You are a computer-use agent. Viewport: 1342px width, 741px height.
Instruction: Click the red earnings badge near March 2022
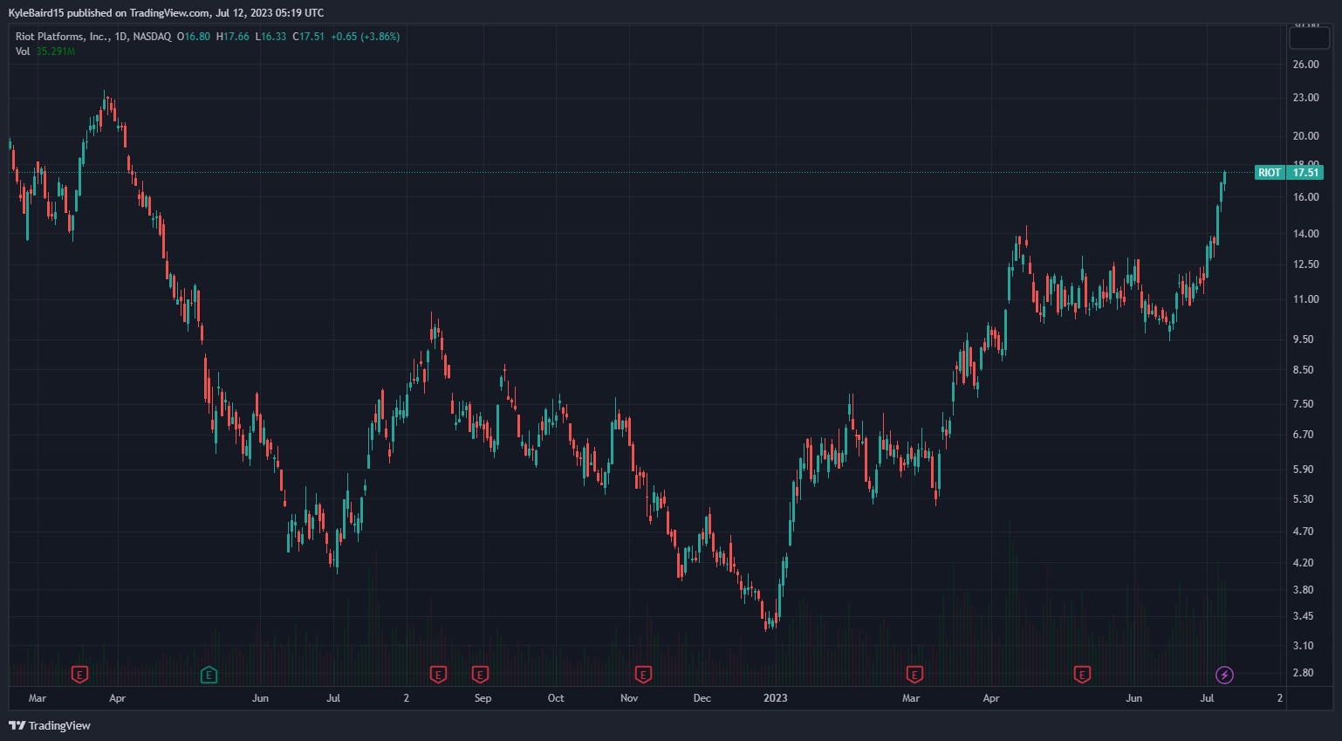click(79, 675)
